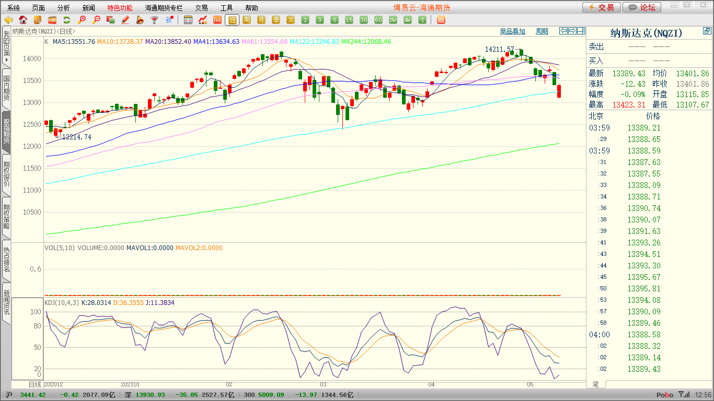Click the right arrow panel icon above chart
The image size is (714, 401).
coord(572,31)
